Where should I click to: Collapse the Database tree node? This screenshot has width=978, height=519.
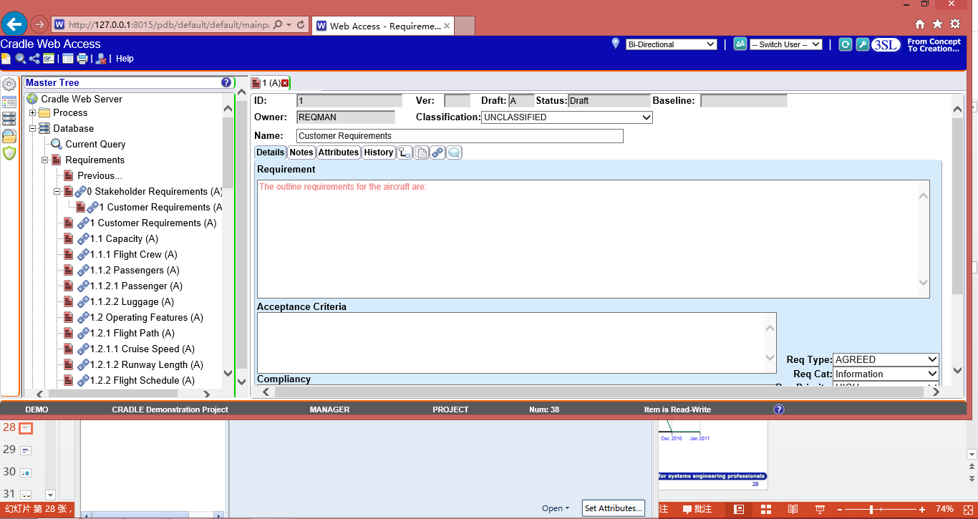(32, 129)
